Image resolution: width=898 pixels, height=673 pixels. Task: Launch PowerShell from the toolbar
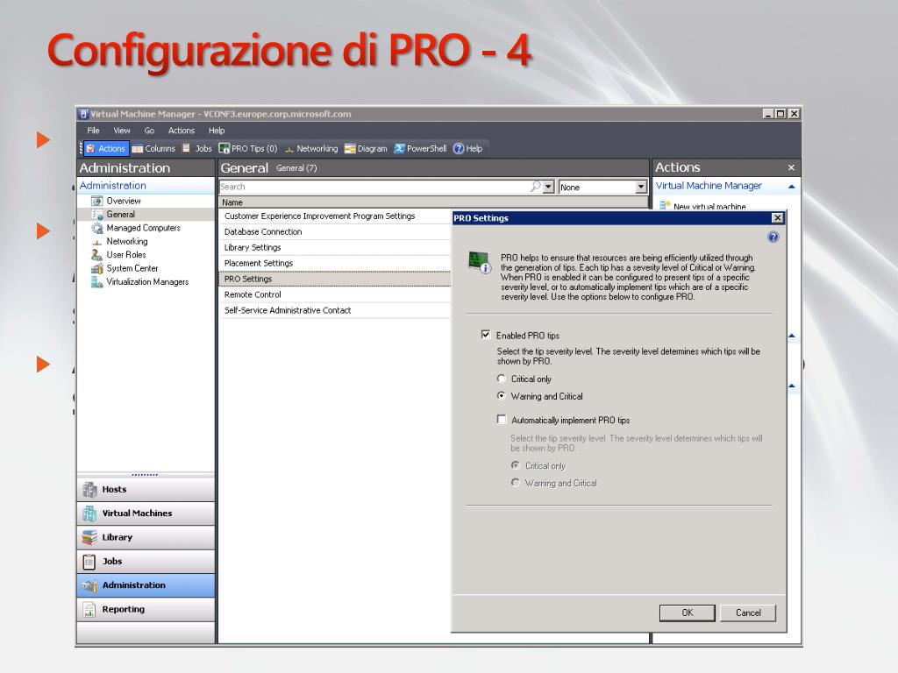tap(420, 149)
